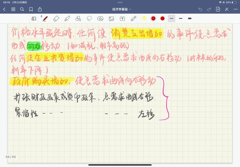Tap the 56 / 85 page indicator

click(11, 157)
